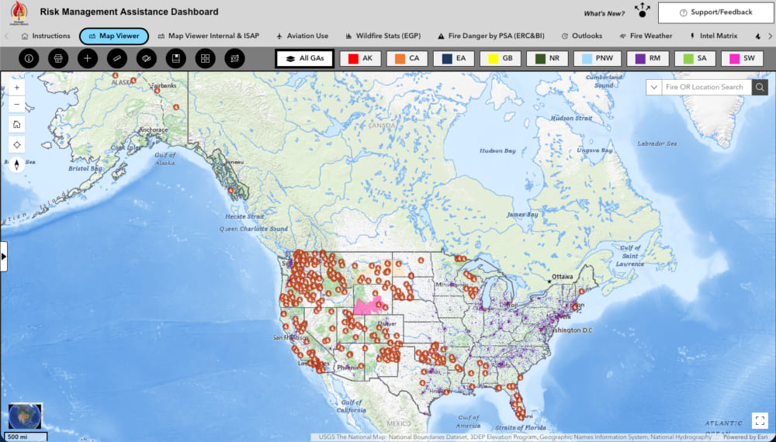Click the Fire OR Location Search field

point(706,88)
